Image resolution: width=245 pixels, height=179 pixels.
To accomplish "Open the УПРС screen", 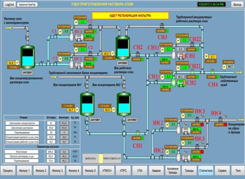I will pos(123,171).
